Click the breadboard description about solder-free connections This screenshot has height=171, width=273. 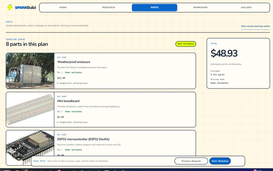(x=88, y=106)
